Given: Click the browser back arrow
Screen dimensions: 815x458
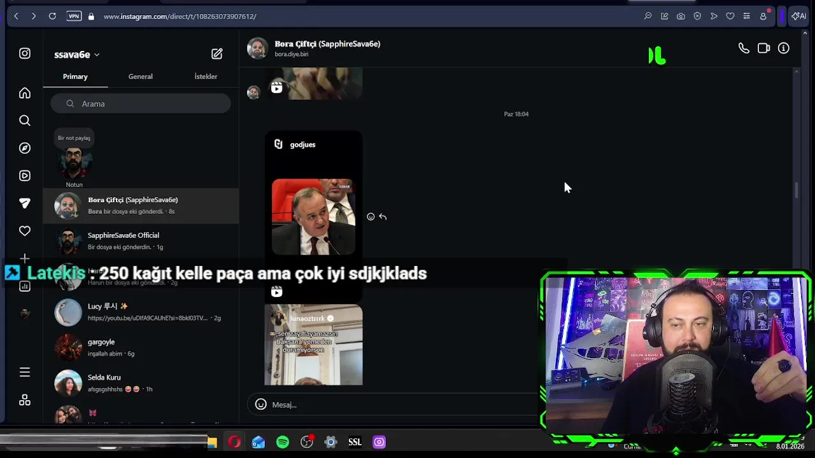Looking at the screenshot, I should [16, 16].
